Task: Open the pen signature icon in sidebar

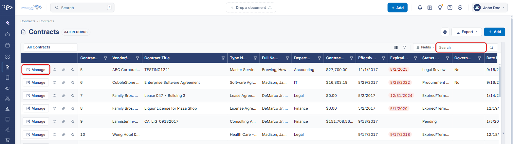Action: click(8, 130)
